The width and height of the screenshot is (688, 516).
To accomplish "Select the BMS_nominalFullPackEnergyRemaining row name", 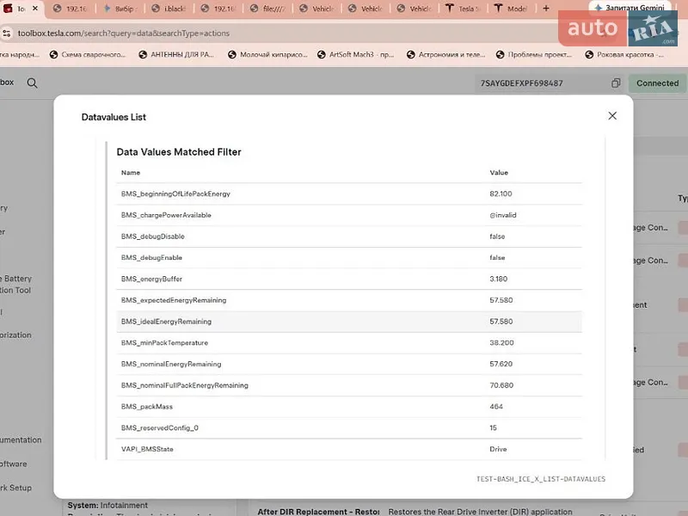I will tap(185, 385).
